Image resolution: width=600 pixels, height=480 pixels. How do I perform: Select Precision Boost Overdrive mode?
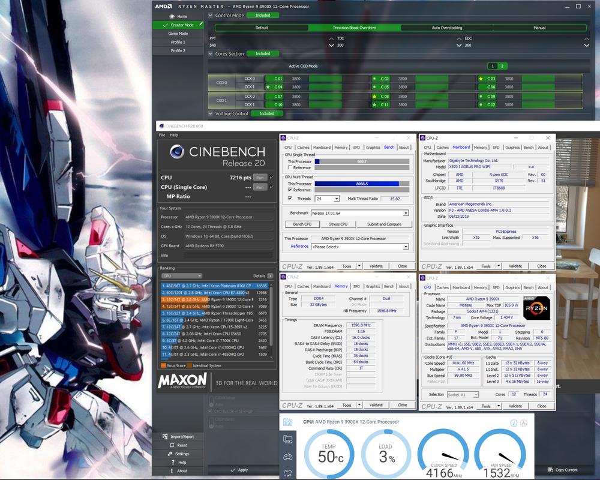point(355,28)
